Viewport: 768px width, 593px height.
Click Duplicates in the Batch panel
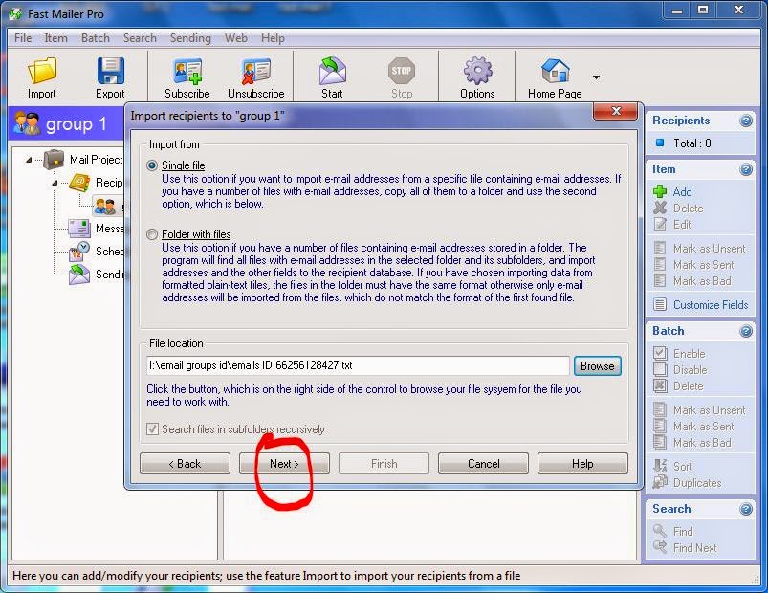(x=697, y=483)
